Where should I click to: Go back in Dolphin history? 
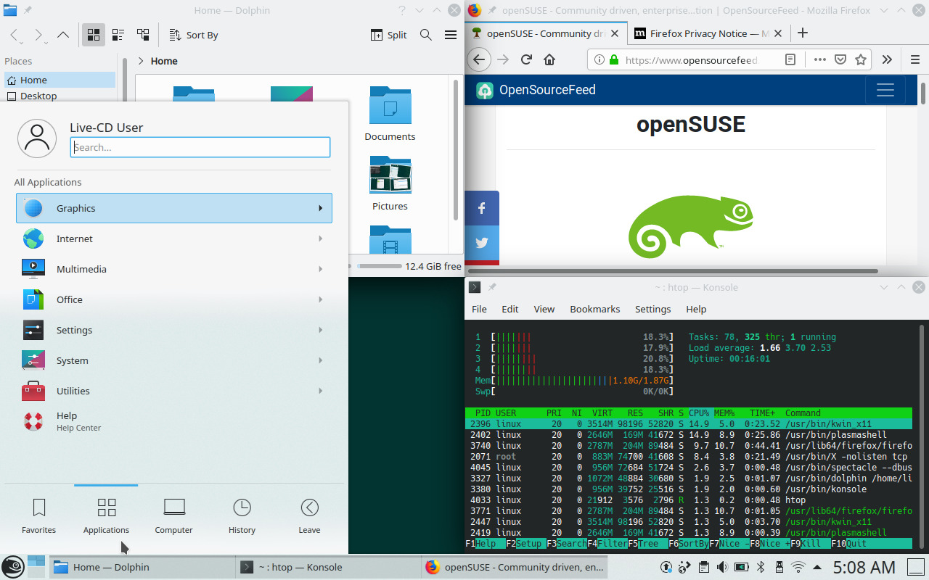coord(15,35)
